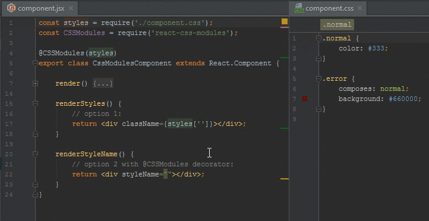
Task: Click green stripe marker near line 17
Action: tap(285, 128)
